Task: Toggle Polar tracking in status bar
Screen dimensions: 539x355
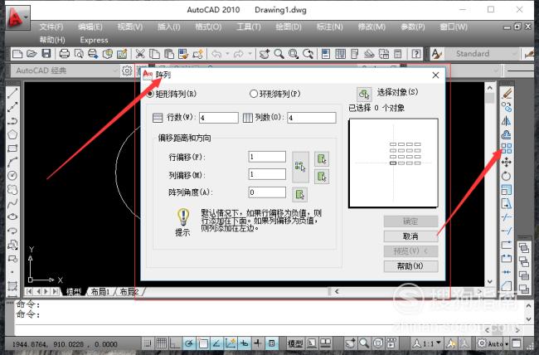Action: (189, 343)
